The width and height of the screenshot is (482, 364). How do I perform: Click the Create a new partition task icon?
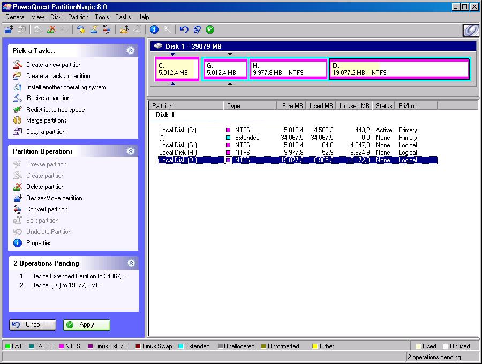coord(18,65)
